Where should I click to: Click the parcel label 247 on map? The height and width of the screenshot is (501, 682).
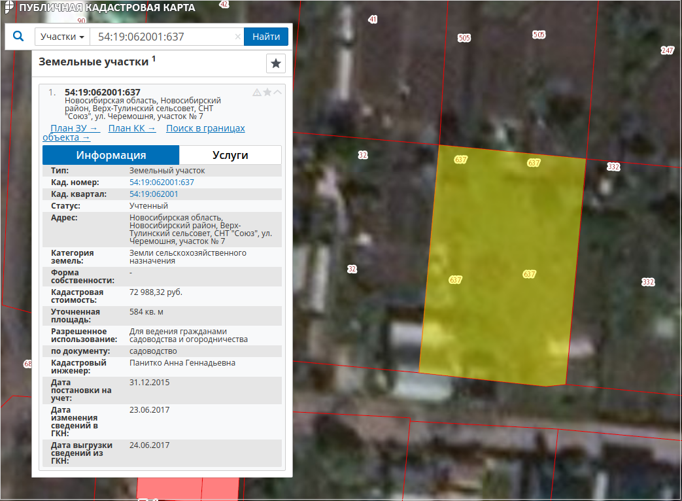[x=667, y=50]
